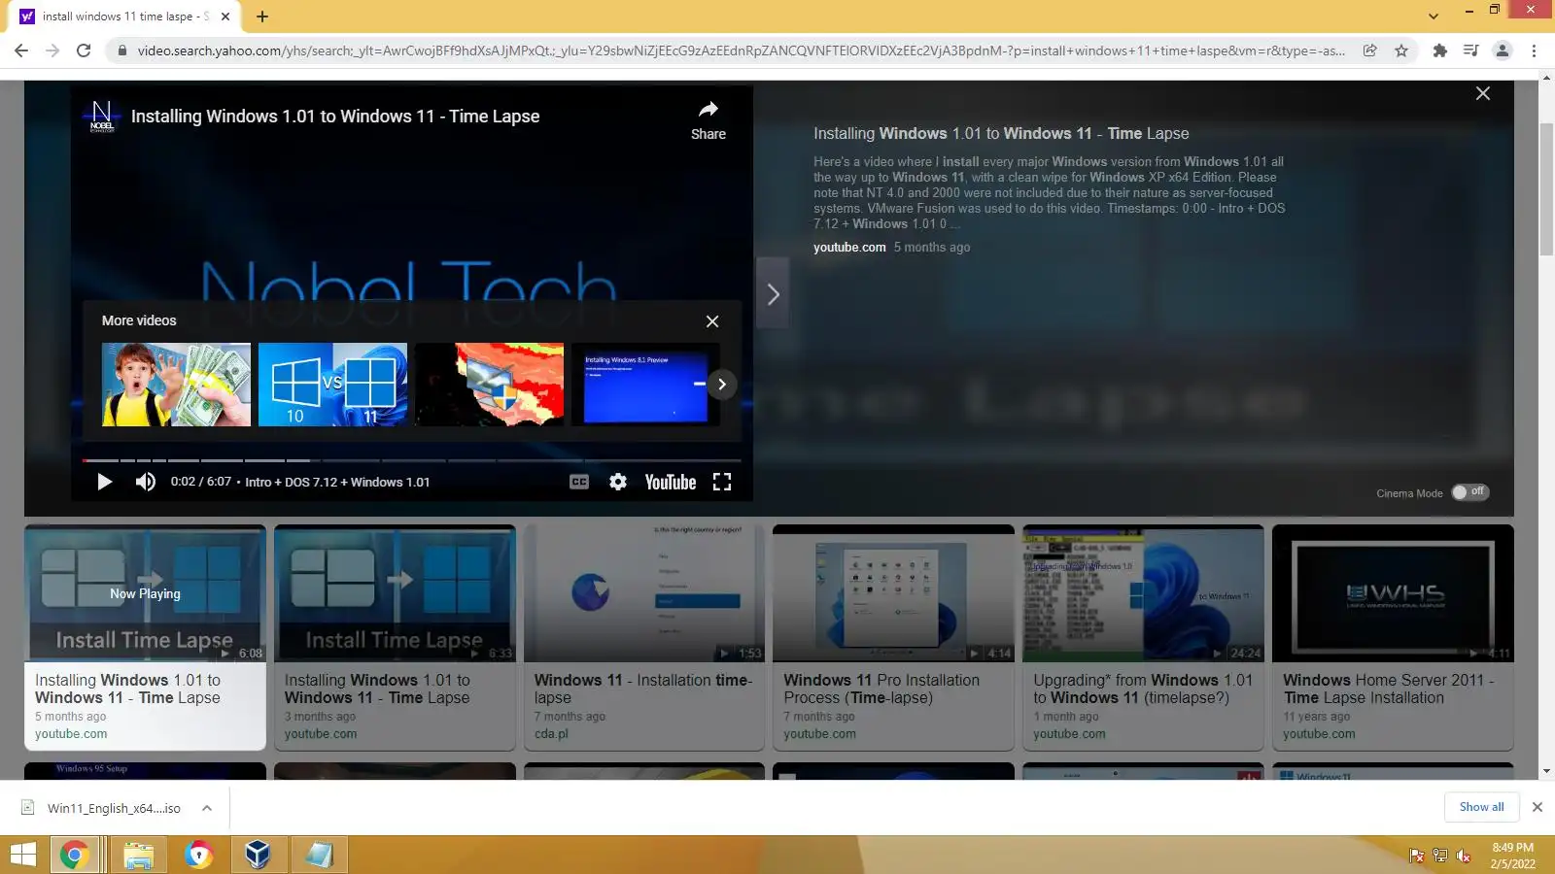Enter full screen video mode
The width and height of the screenshot is (1555, 874).
tap(722, 482)
